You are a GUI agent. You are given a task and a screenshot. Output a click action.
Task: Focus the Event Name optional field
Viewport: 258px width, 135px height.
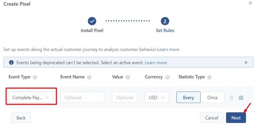(82, 97)
